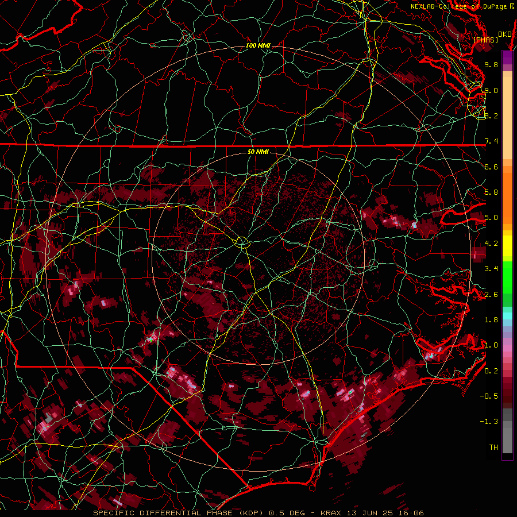Click the -1.3 value on the color scale
This screenshot has width=517, height=517.
point(489,422)
